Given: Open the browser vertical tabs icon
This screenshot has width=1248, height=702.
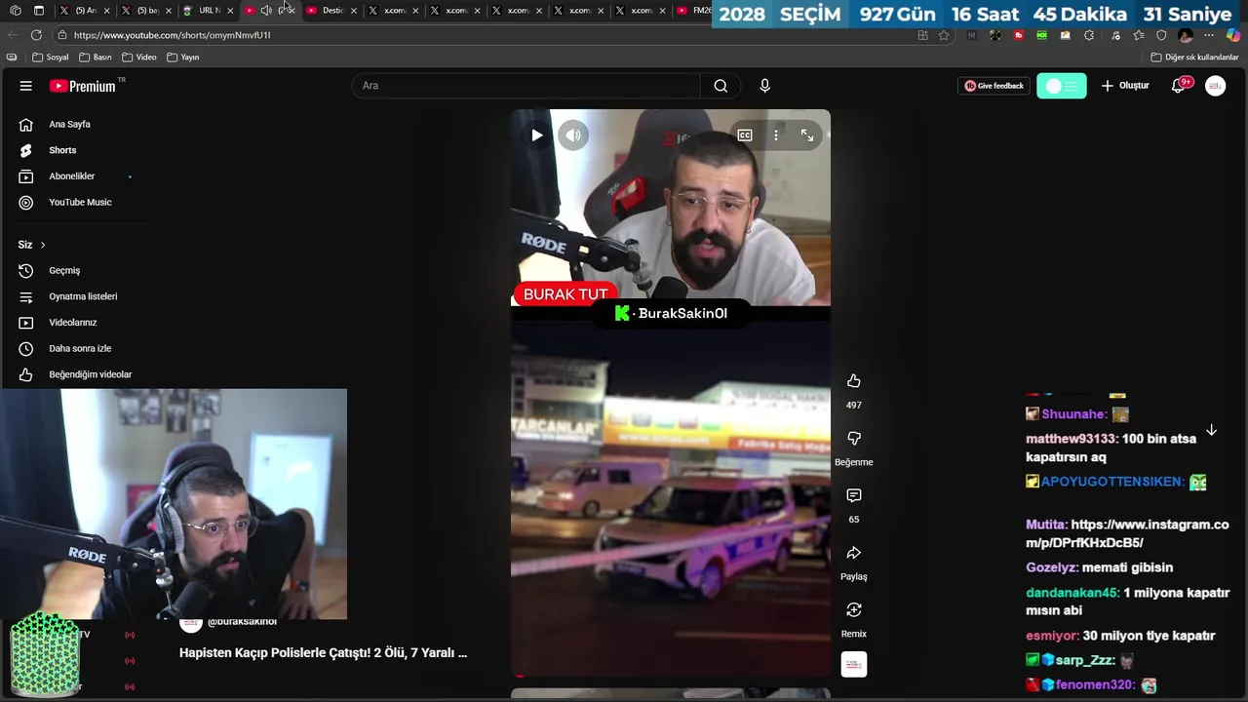Looking at the screenshot, I should pos(39,11).
